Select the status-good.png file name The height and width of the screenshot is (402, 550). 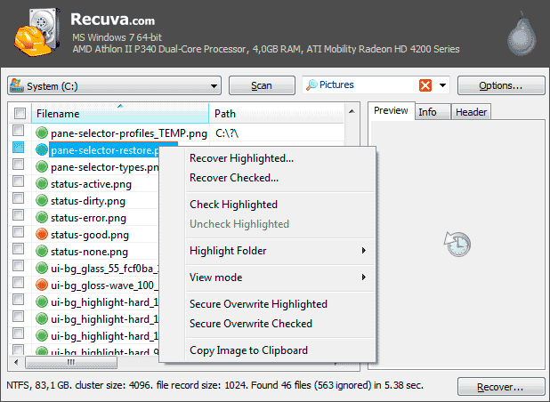(90, 235)
